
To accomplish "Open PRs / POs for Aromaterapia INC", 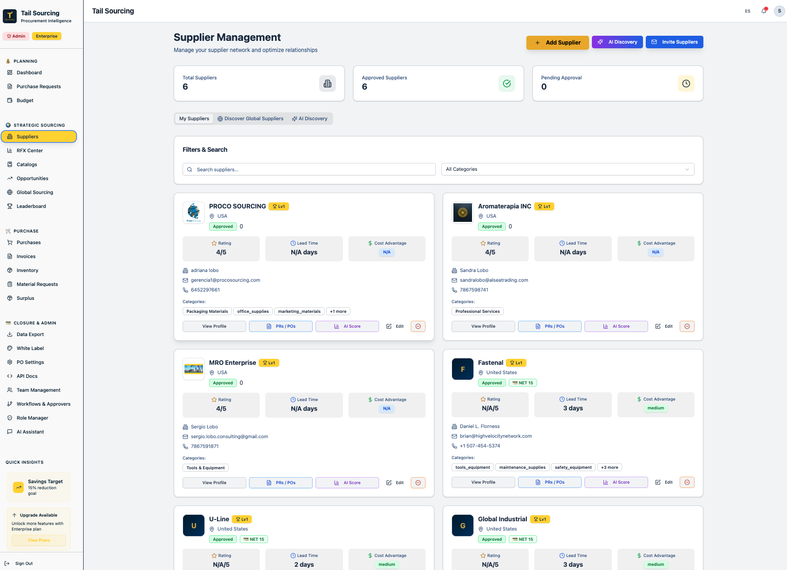I will tap(550, 326).
